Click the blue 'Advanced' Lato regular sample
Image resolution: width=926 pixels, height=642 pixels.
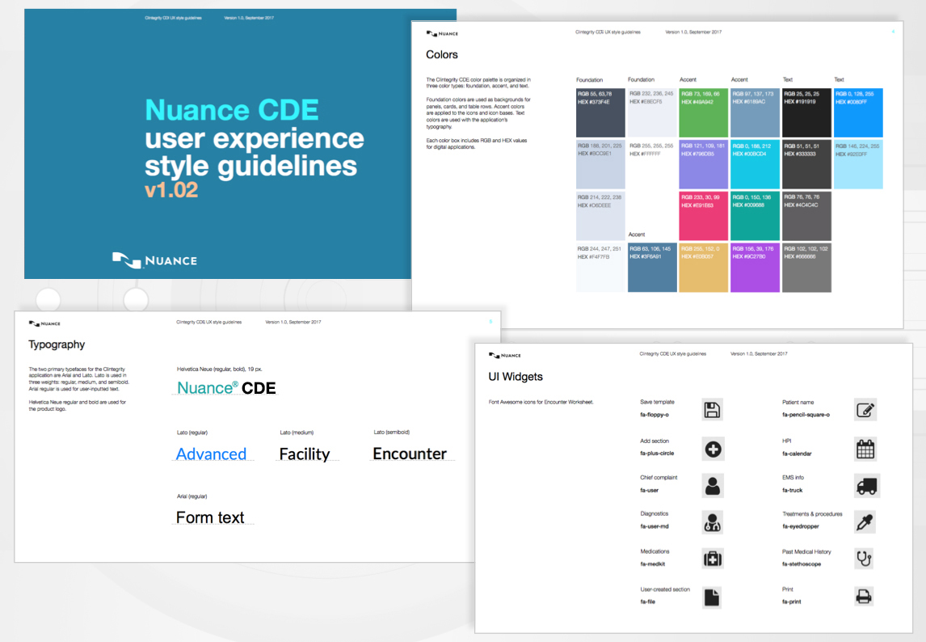(212, 454)
